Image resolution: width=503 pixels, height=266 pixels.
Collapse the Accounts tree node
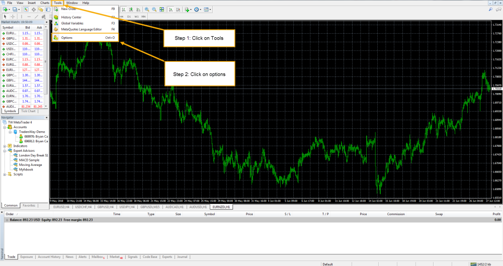[x=5, y=127]
